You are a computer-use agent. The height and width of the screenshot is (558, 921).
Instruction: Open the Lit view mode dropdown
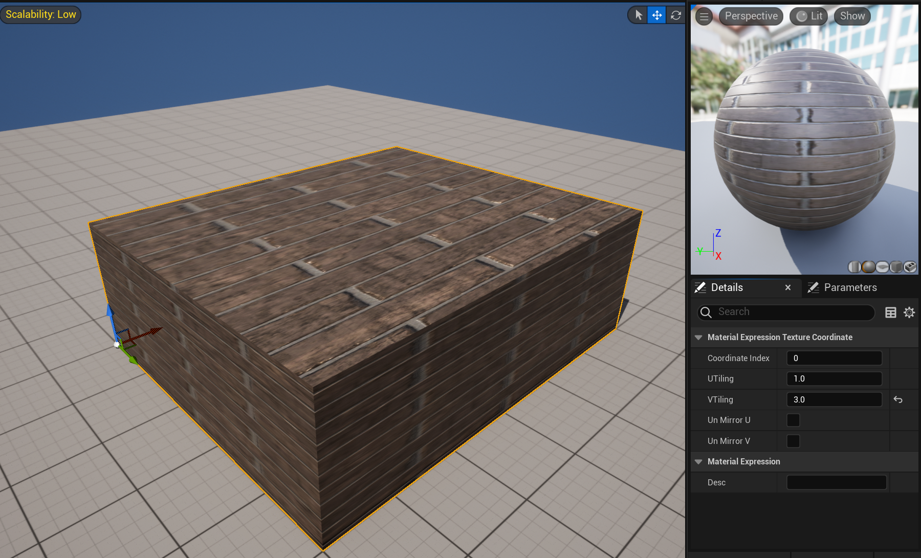point(809,16)
